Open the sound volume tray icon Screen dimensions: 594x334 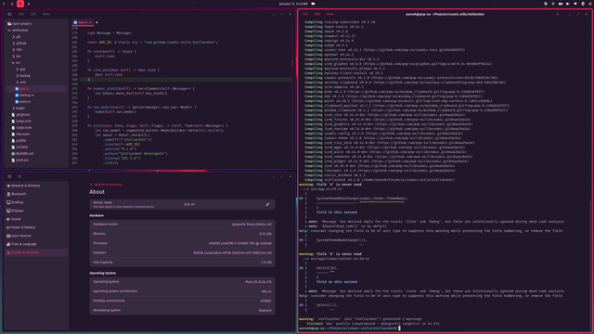click(567, 4)
